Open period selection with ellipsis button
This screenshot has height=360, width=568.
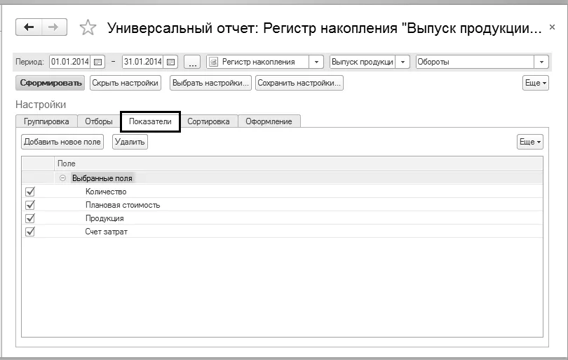[192, 62]
